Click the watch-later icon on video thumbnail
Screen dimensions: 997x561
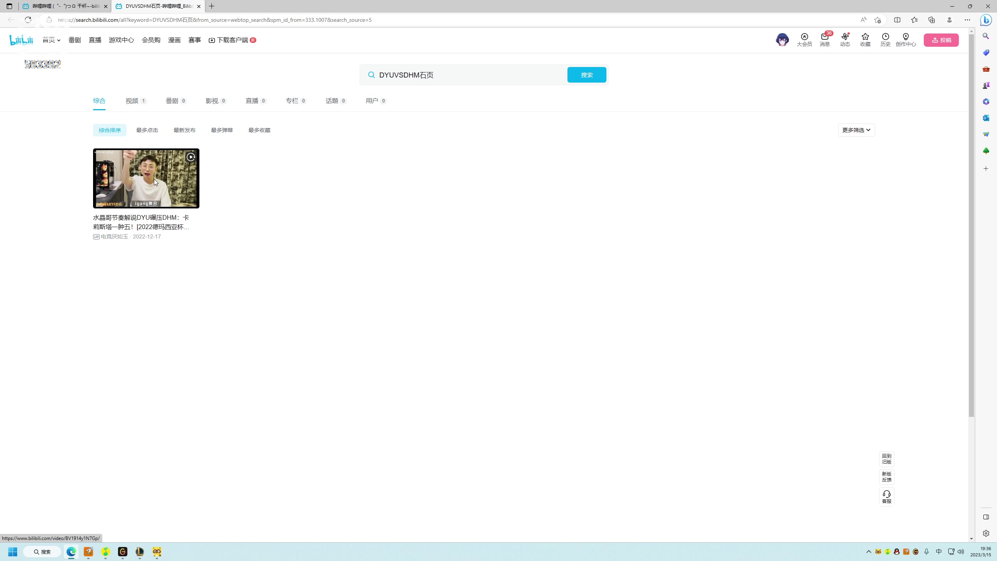[190, 157]
